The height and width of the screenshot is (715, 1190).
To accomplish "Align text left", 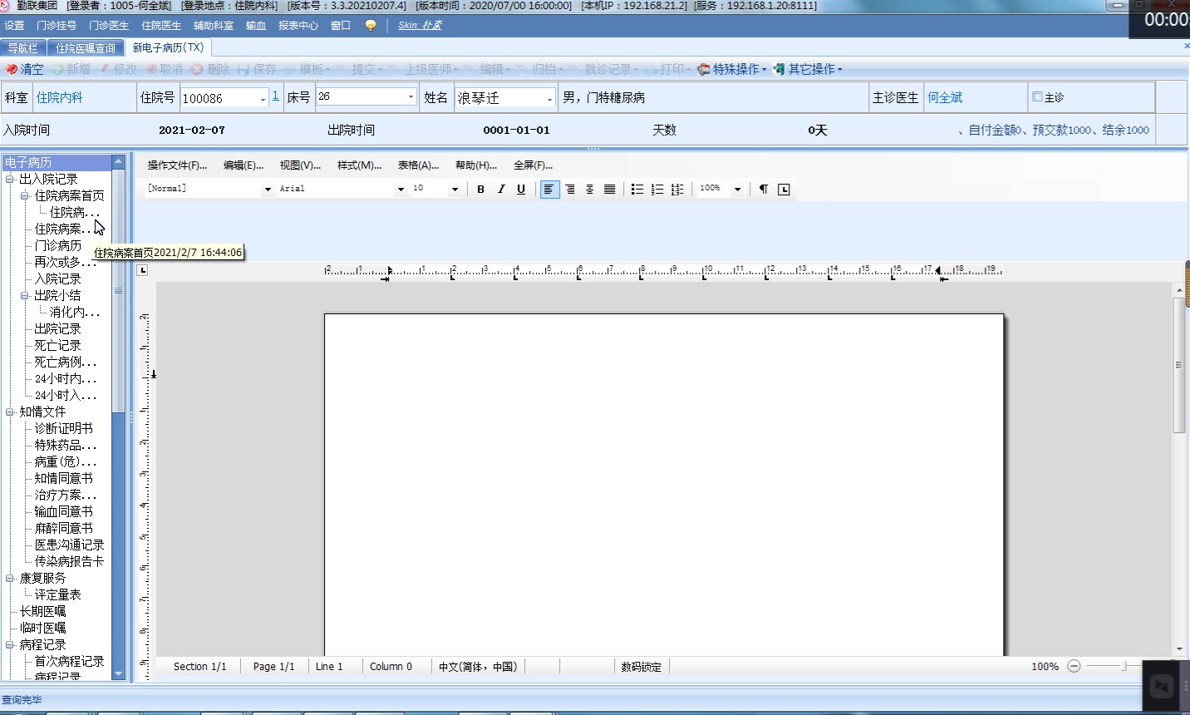I will (x=549, y=190).
